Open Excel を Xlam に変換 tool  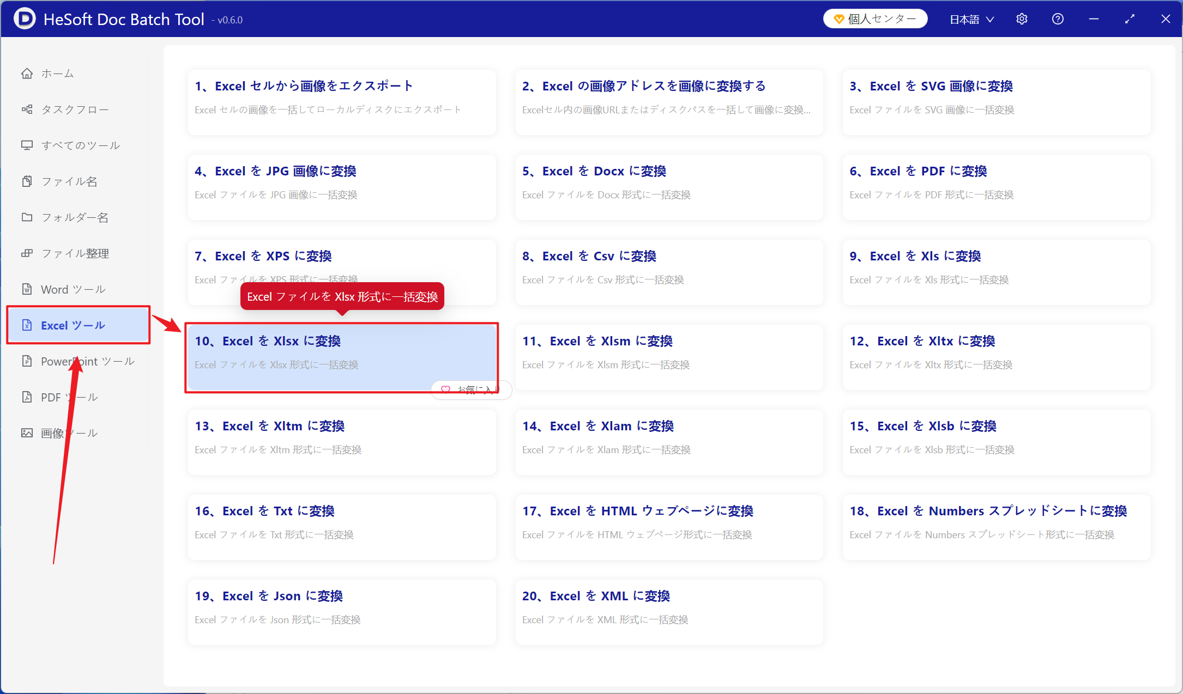[x=669, y=442]
